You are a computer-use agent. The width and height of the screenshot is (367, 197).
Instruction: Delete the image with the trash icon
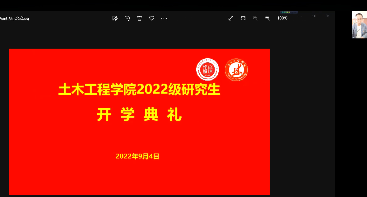[x=139, y=18]
